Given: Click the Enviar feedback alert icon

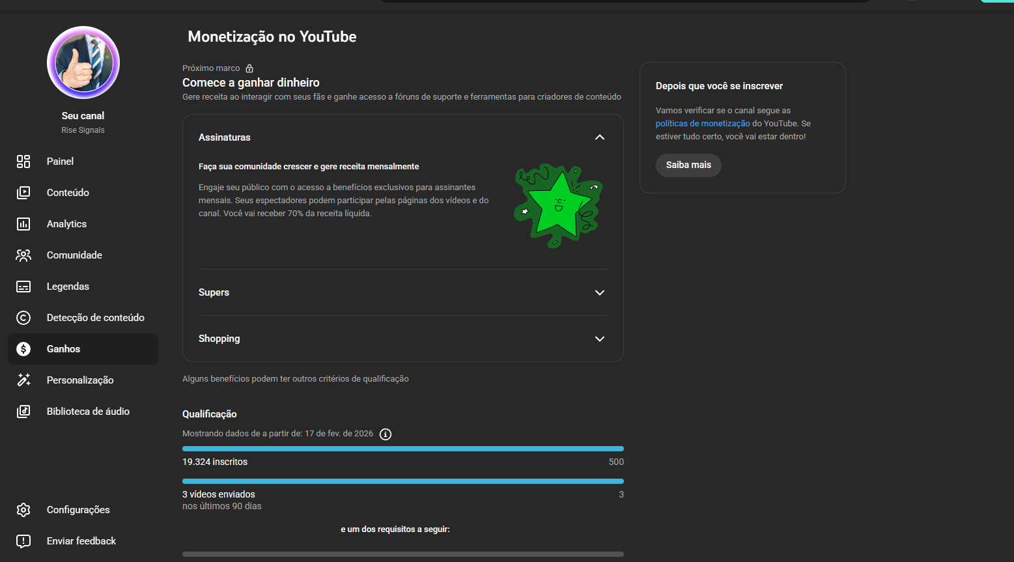Looking at the screenshot, I should [23, 541].
